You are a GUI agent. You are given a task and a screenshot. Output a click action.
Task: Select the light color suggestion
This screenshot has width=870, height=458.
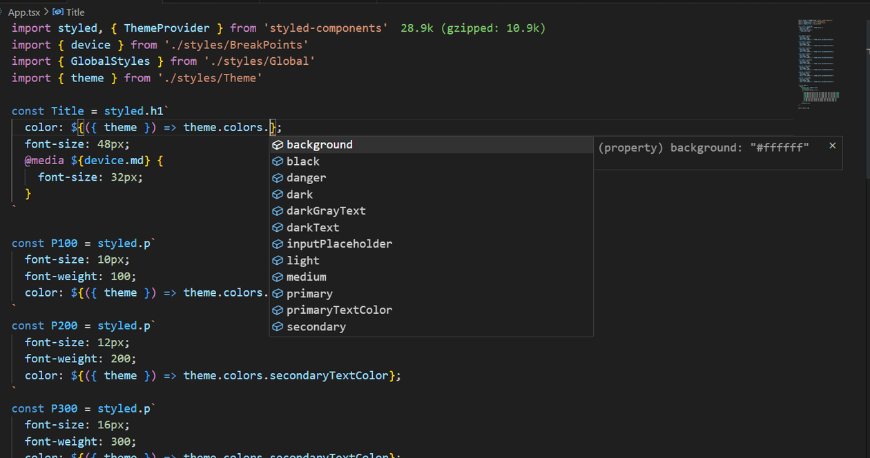tap(303, 261)
